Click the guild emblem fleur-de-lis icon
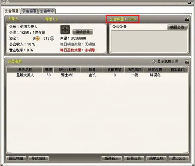 click(65, 30)
